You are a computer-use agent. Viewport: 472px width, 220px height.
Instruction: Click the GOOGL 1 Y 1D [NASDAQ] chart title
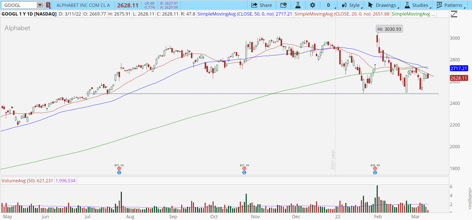coord(29,14)
